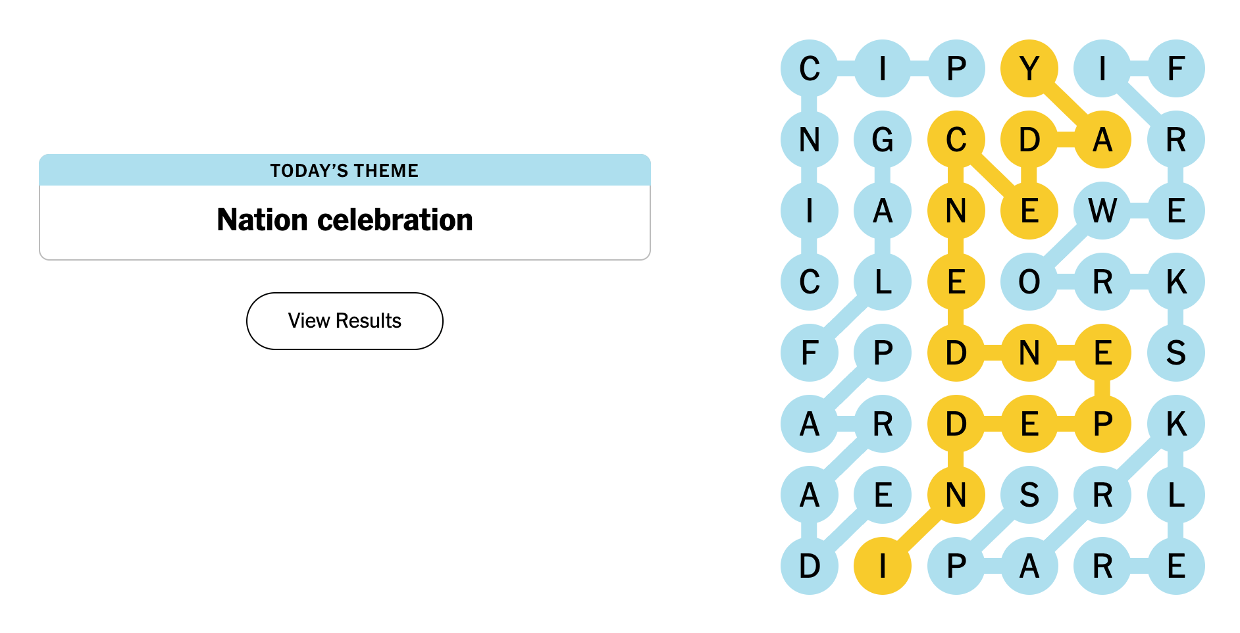Select the TODAY'S THEME banner header
Screen dimensions: 1240x633
click(344, 170)
